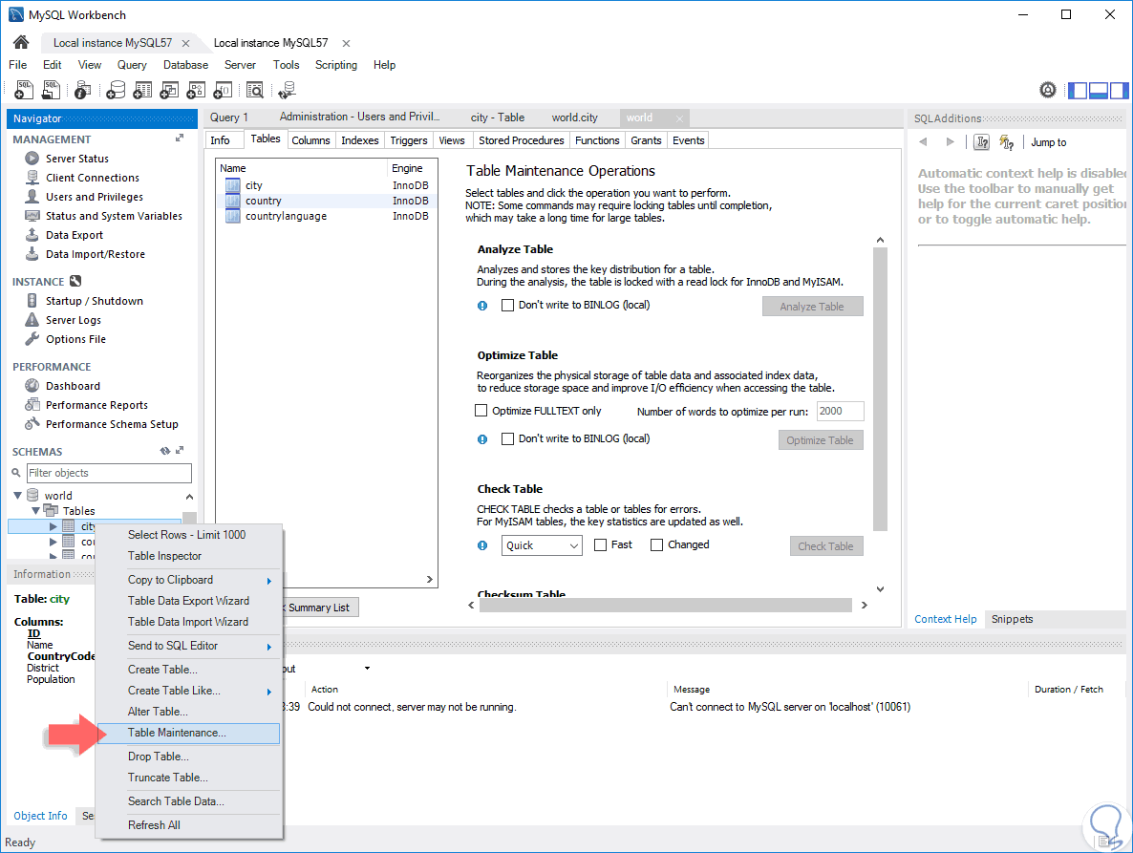1133x853 pixels.
Task: Check the Optimize FULLTEXT only checkbox
Action: [x=481, y=411]
